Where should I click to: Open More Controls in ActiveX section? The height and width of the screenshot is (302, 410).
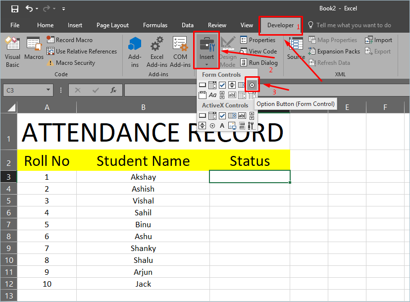[252, 126]
